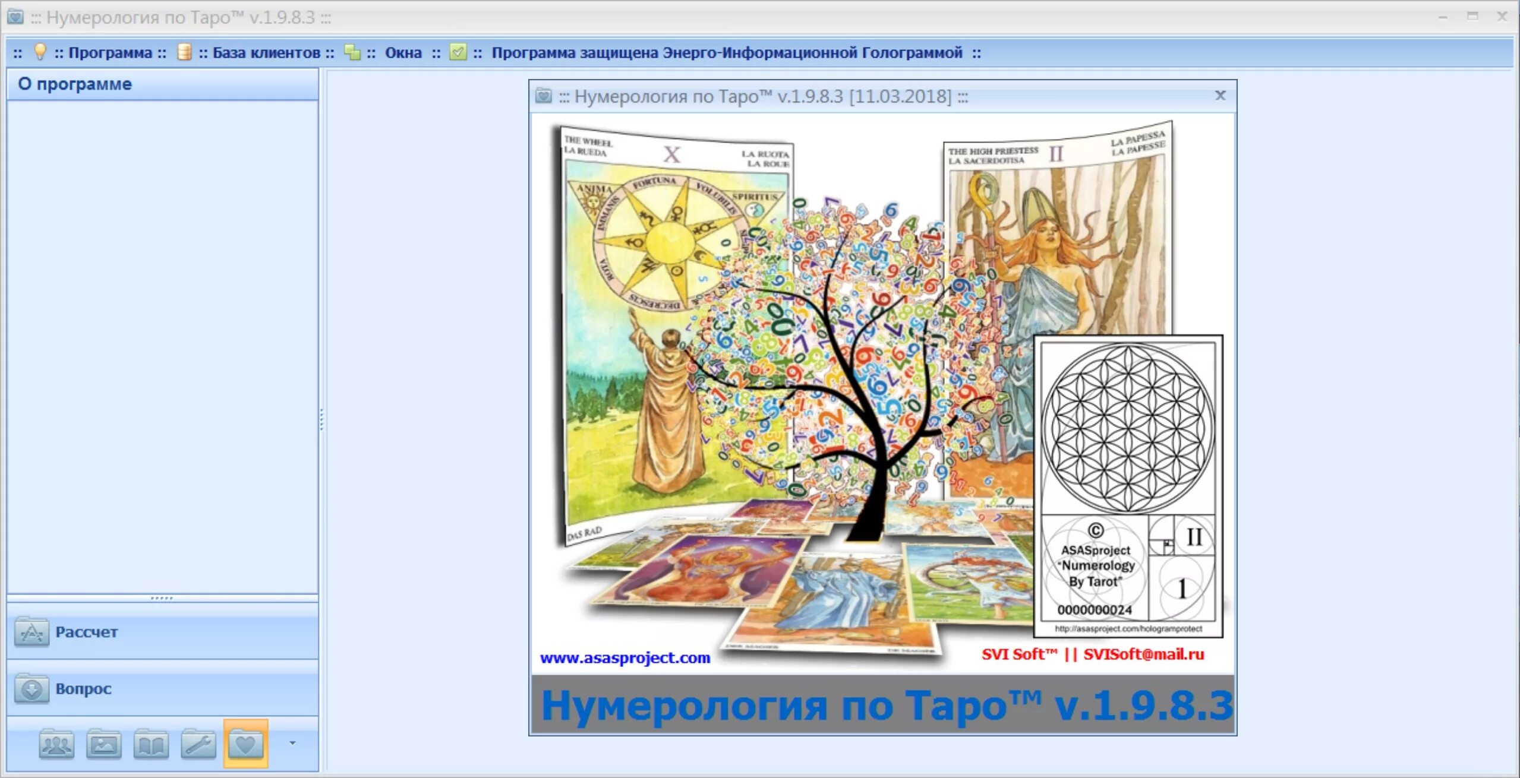Expand the navigation pane overflow arrow
This screenshot has height=778, width=1520.
(x=292, y=743)
